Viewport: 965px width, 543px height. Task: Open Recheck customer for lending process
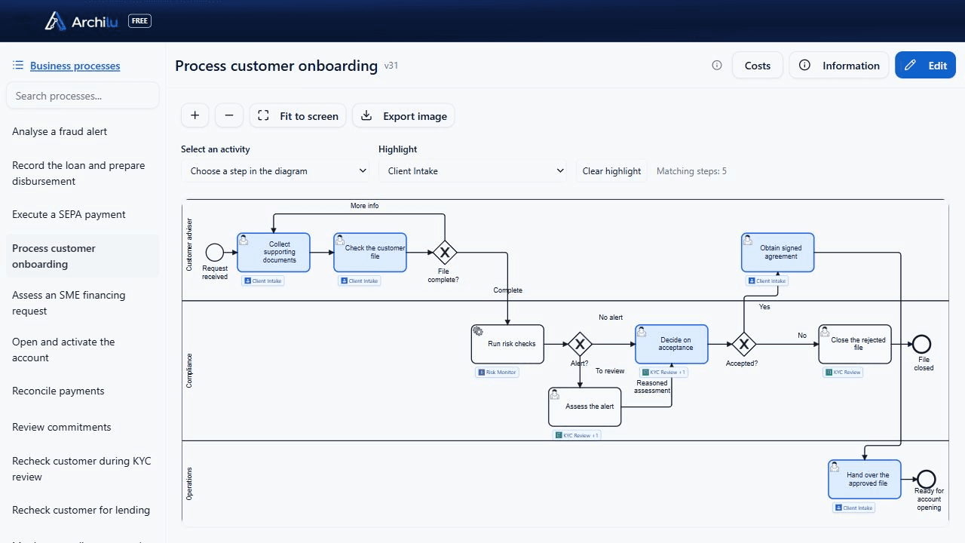[x=83, y=510]
